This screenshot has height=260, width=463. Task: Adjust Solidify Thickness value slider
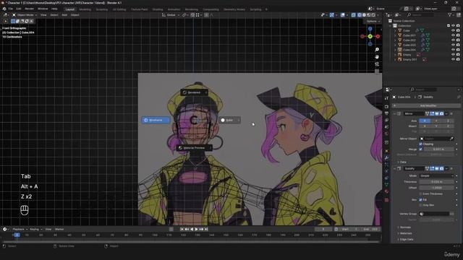(436, 182)
